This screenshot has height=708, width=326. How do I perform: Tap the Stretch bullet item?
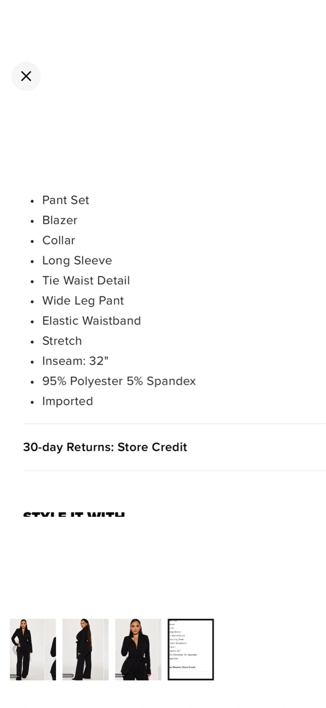pyautogui.click(x=62, y=341)
